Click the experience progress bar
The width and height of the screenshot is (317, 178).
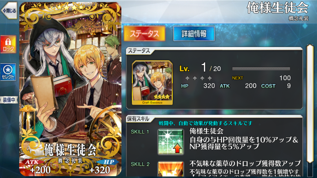tap(261, 69)
